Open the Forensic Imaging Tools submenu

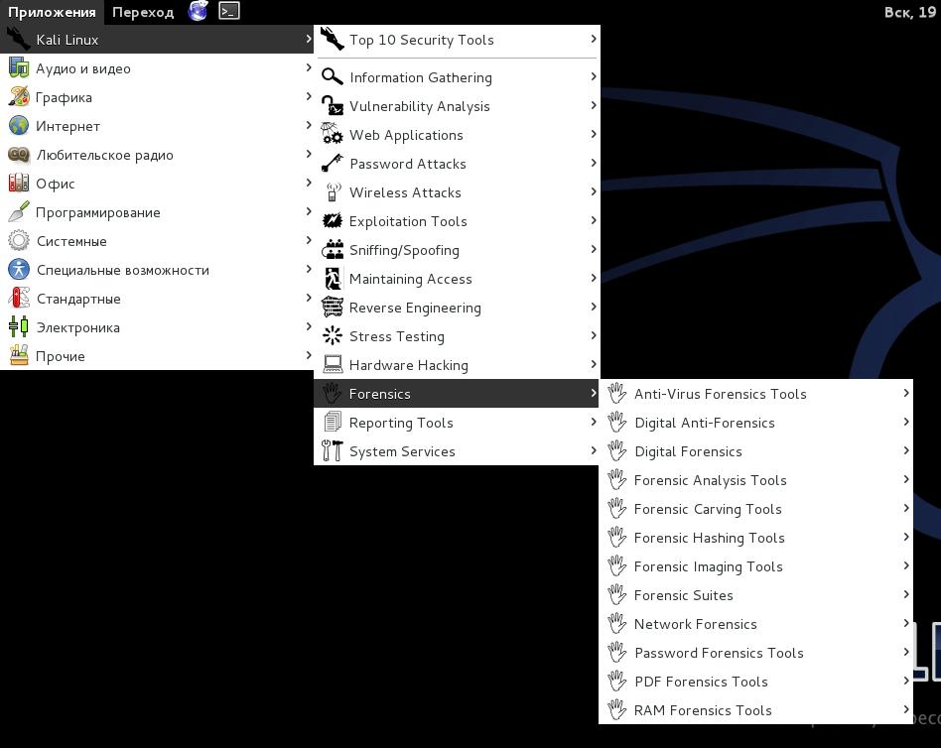[x=756, y=566]
